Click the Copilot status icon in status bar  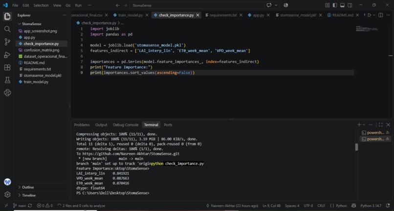[x=354, y=206]
